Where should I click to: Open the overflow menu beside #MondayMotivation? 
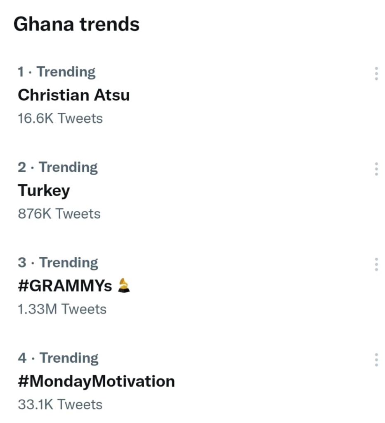tap(376, 359)
